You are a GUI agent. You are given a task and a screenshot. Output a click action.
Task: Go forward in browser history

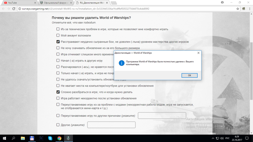(x=9, y=9)
